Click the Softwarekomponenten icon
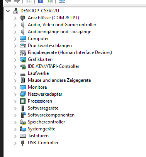This screenshot has height=157, width=146. point(23,115)
